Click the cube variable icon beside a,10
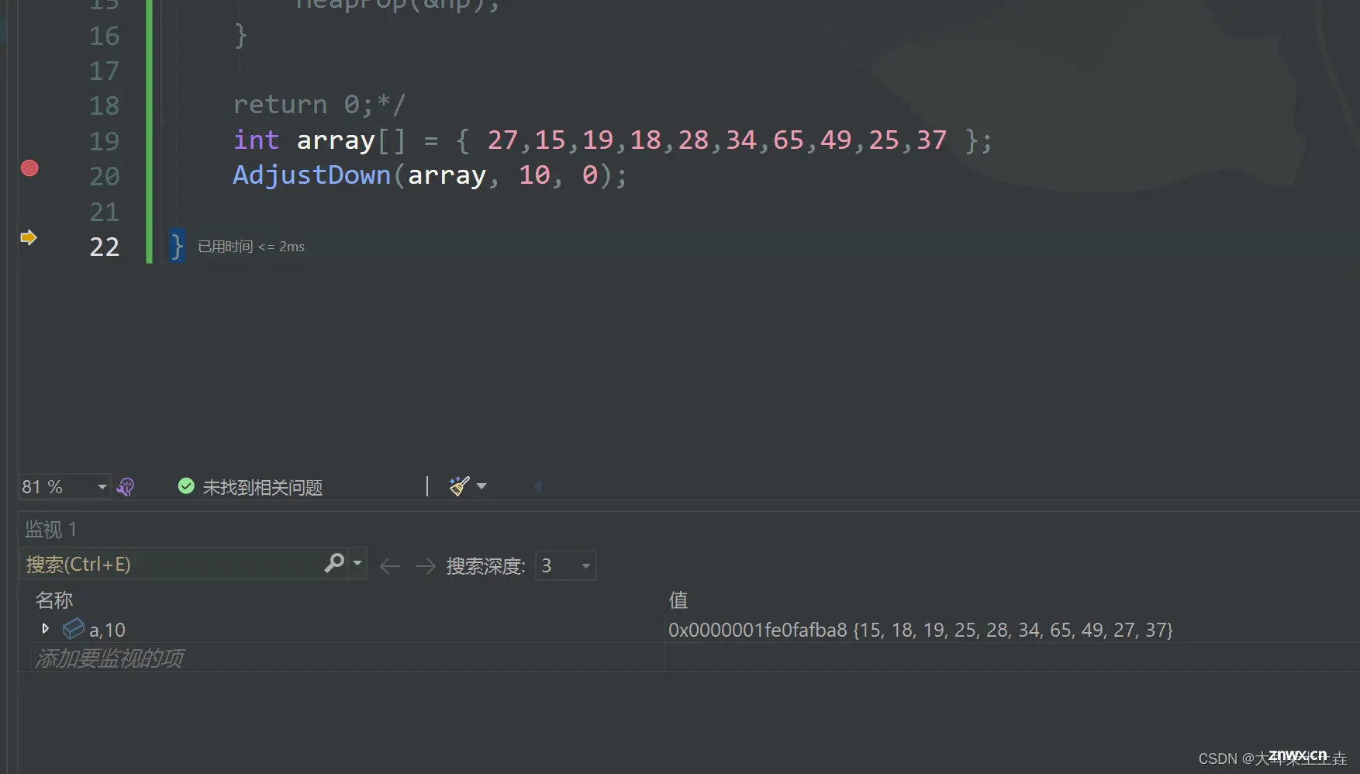 [x=73, y=628]
